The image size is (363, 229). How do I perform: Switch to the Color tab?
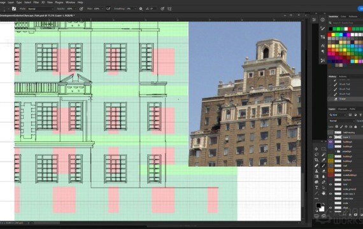coord(343,17)
